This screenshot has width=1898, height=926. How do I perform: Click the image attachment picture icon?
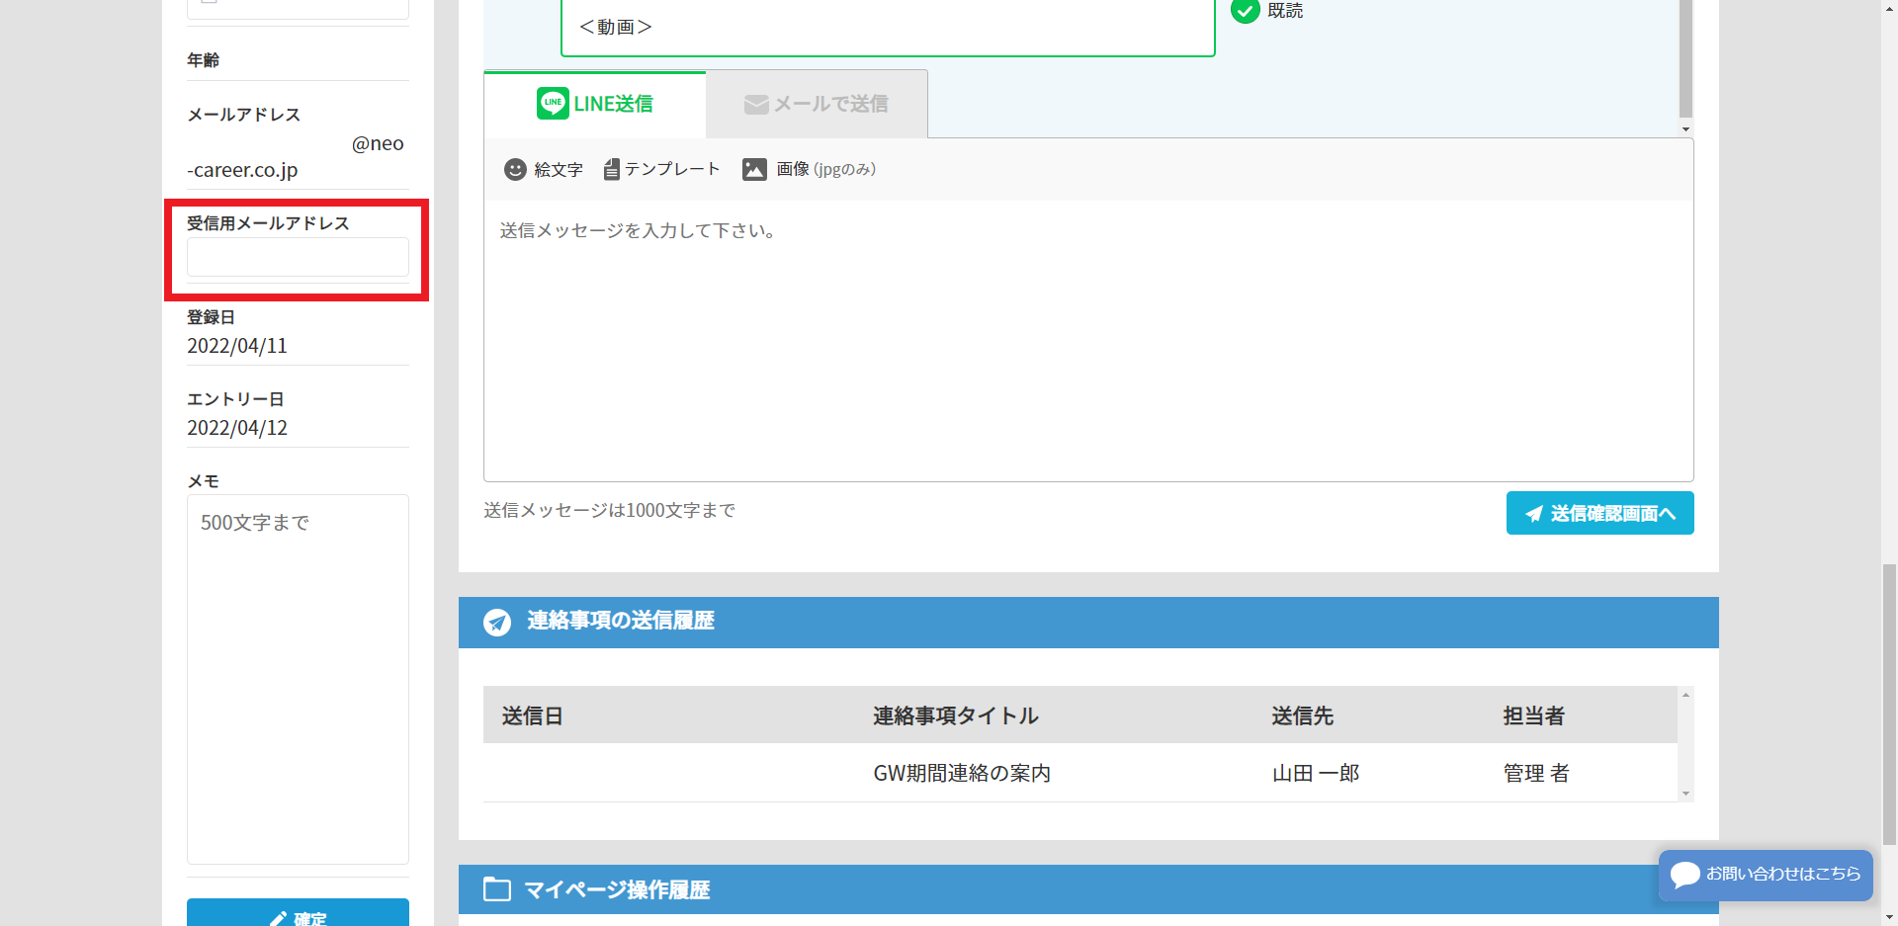754,170
